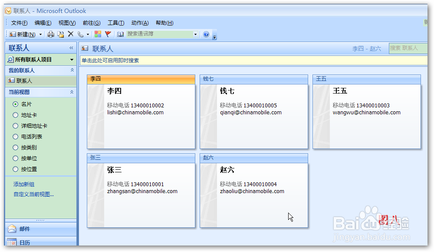The width and height of the screenshot is (434, 252).
Task: Click the Help question-mark icon
Action: point(206,34)
